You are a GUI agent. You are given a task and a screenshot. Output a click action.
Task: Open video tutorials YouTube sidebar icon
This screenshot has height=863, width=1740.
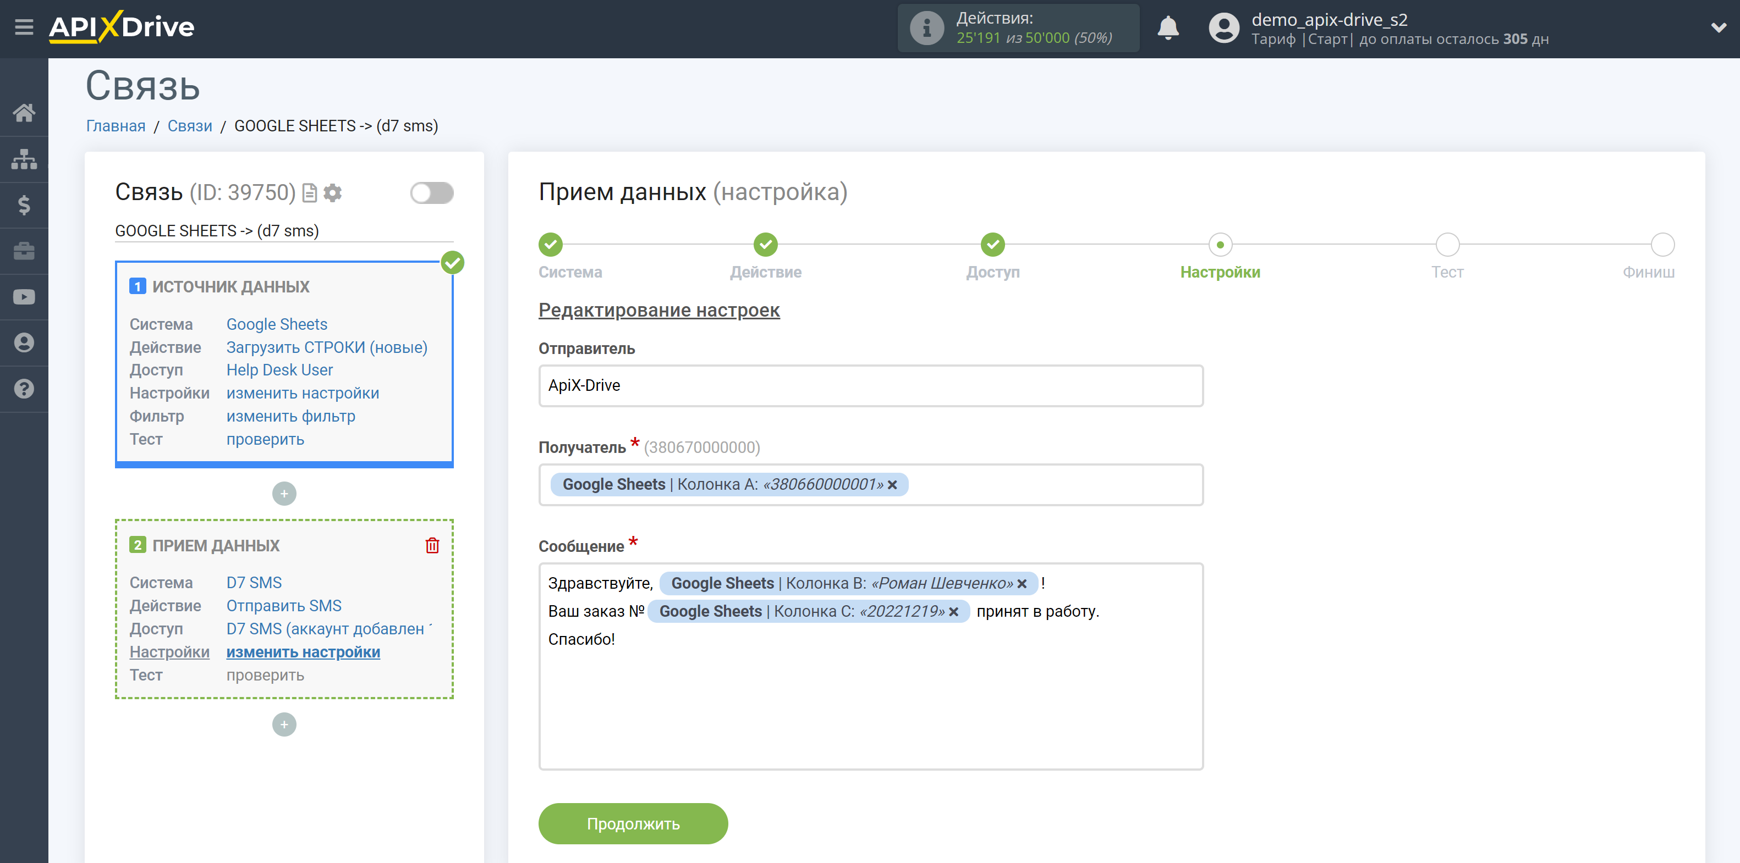(x=24, y=297)
